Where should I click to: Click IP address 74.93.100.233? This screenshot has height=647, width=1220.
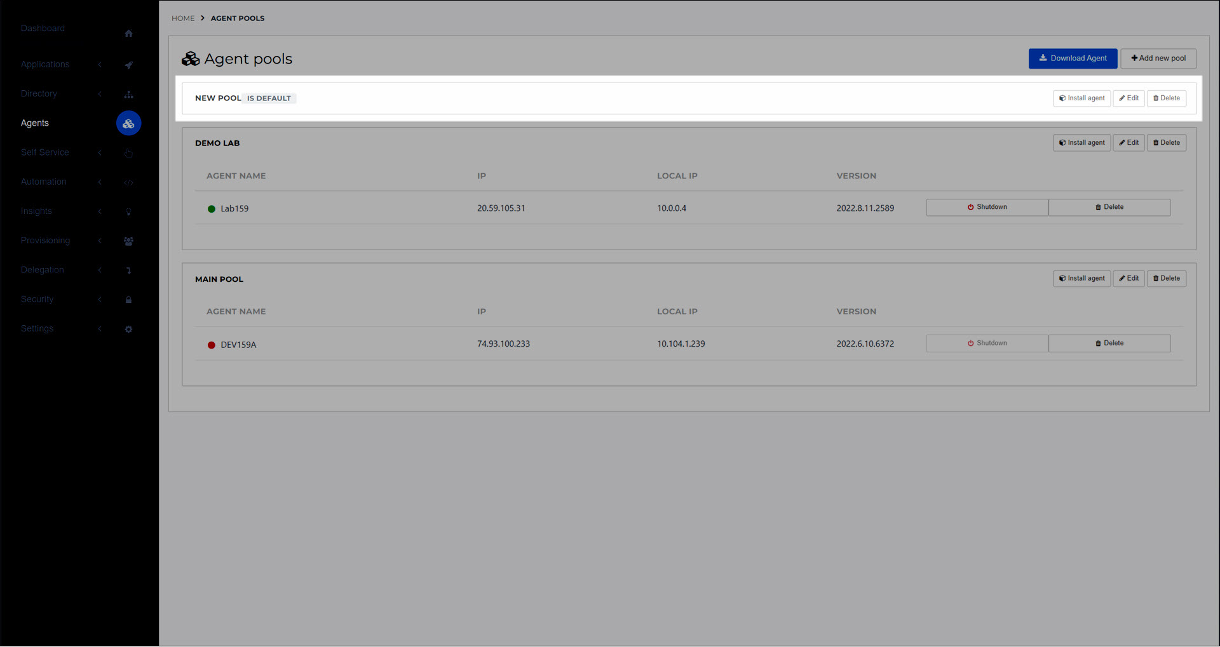click(503, 344)
